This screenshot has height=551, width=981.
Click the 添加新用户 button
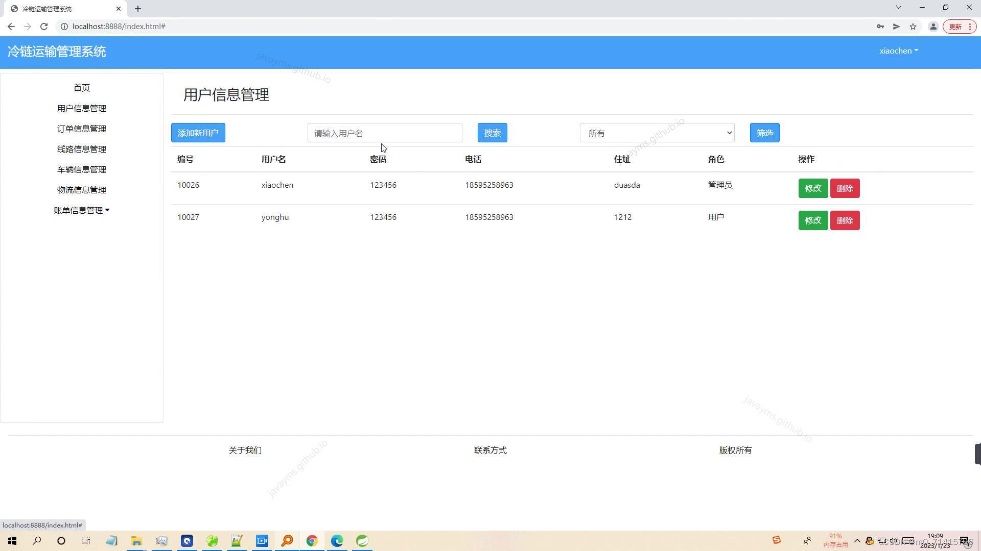coord(198,133)
